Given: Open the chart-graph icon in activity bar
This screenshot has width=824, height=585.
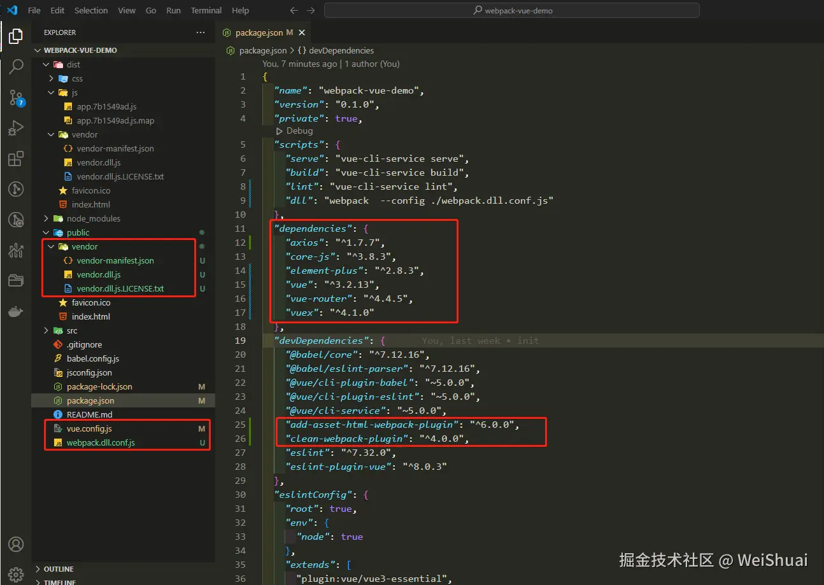Looking at the screenshot, I should [15, 250].
